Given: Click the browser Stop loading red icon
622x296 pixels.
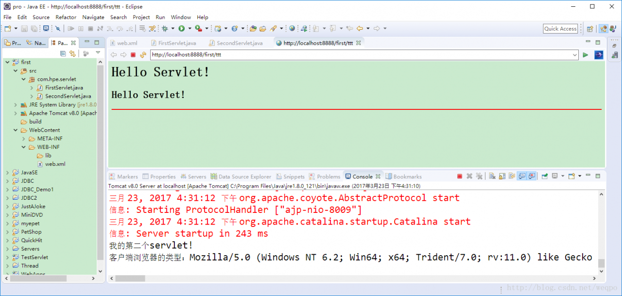Looking at the screenshot, I should (x=133, y=55).
